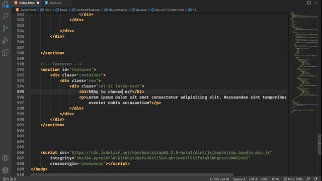Open the Manage gear icon
322x181 pixels.
pos(6,170)
